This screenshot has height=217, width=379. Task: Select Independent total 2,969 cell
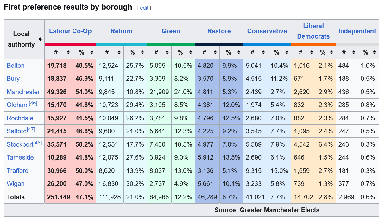coord(347,197)
